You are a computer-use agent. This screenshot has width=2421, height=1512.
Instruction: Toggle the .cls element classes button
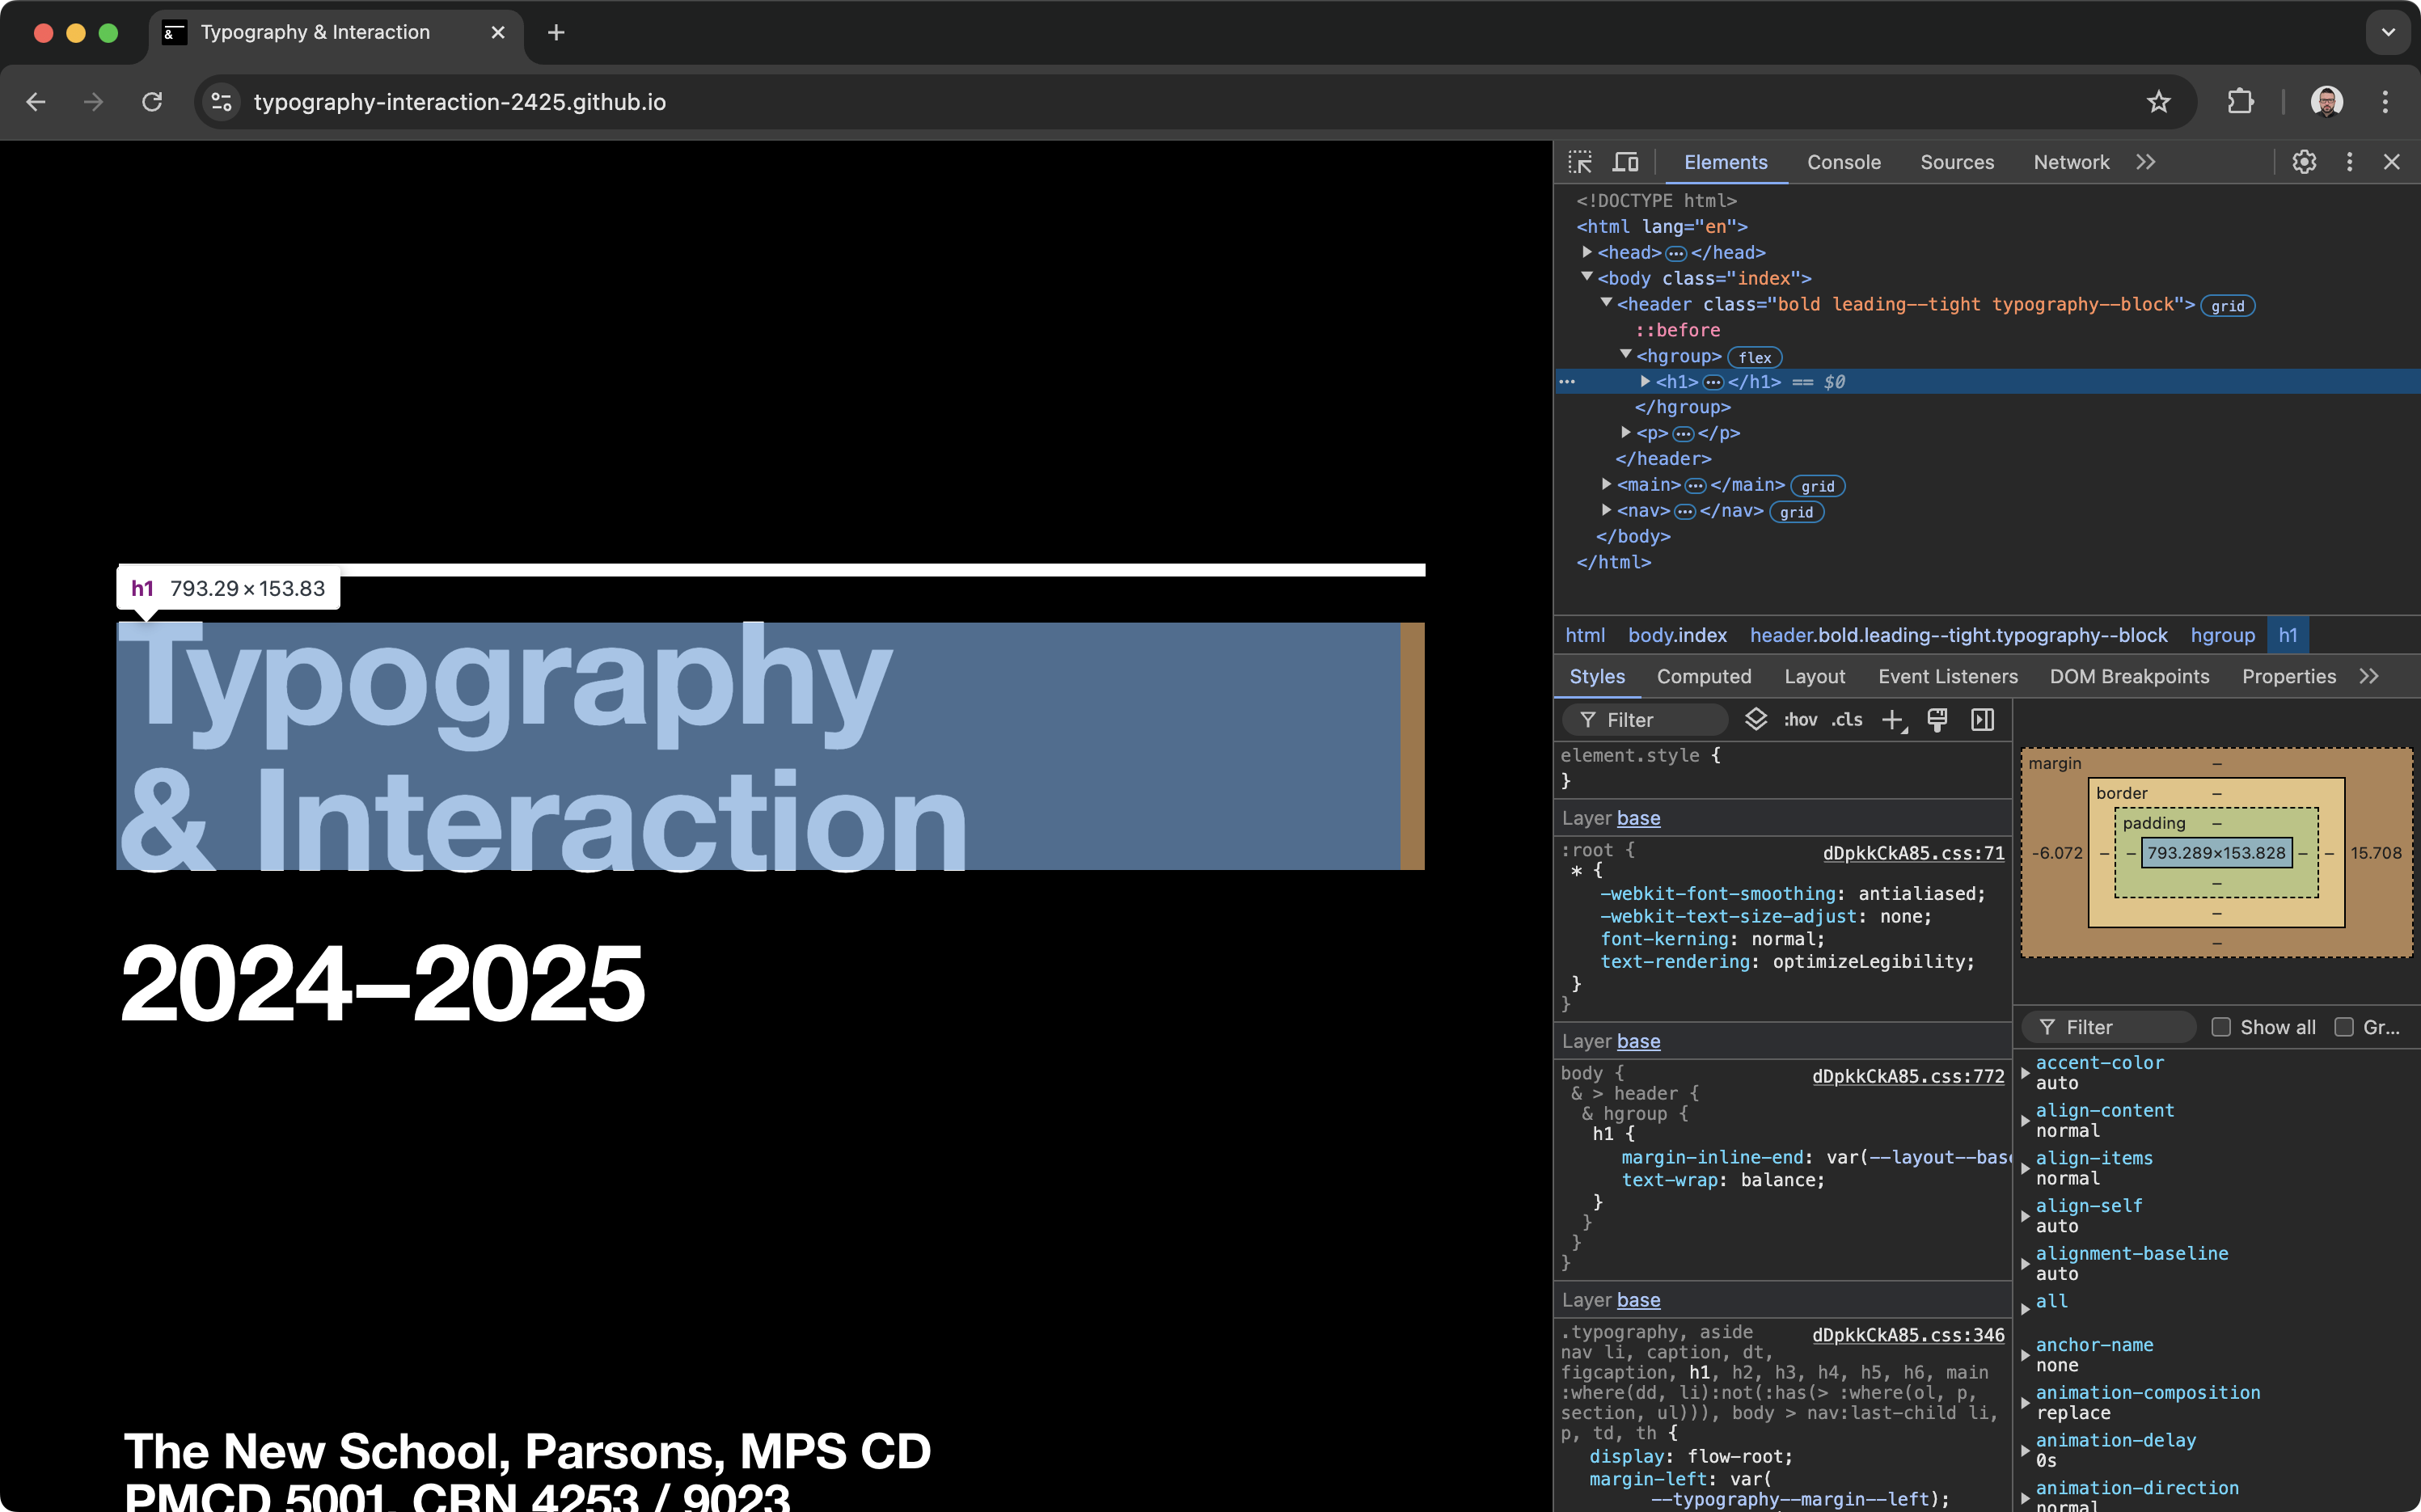coord(1846,720)
